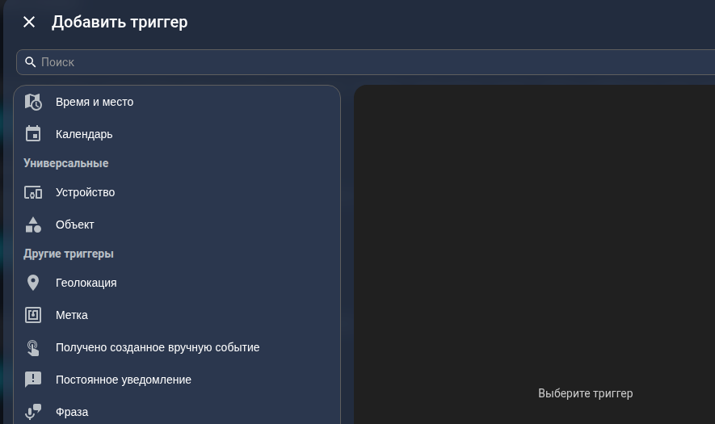Image resolution: width=715 pixels, height=424 pixels.
Task: Select the Время и место entry
Action: click(177, 102)
